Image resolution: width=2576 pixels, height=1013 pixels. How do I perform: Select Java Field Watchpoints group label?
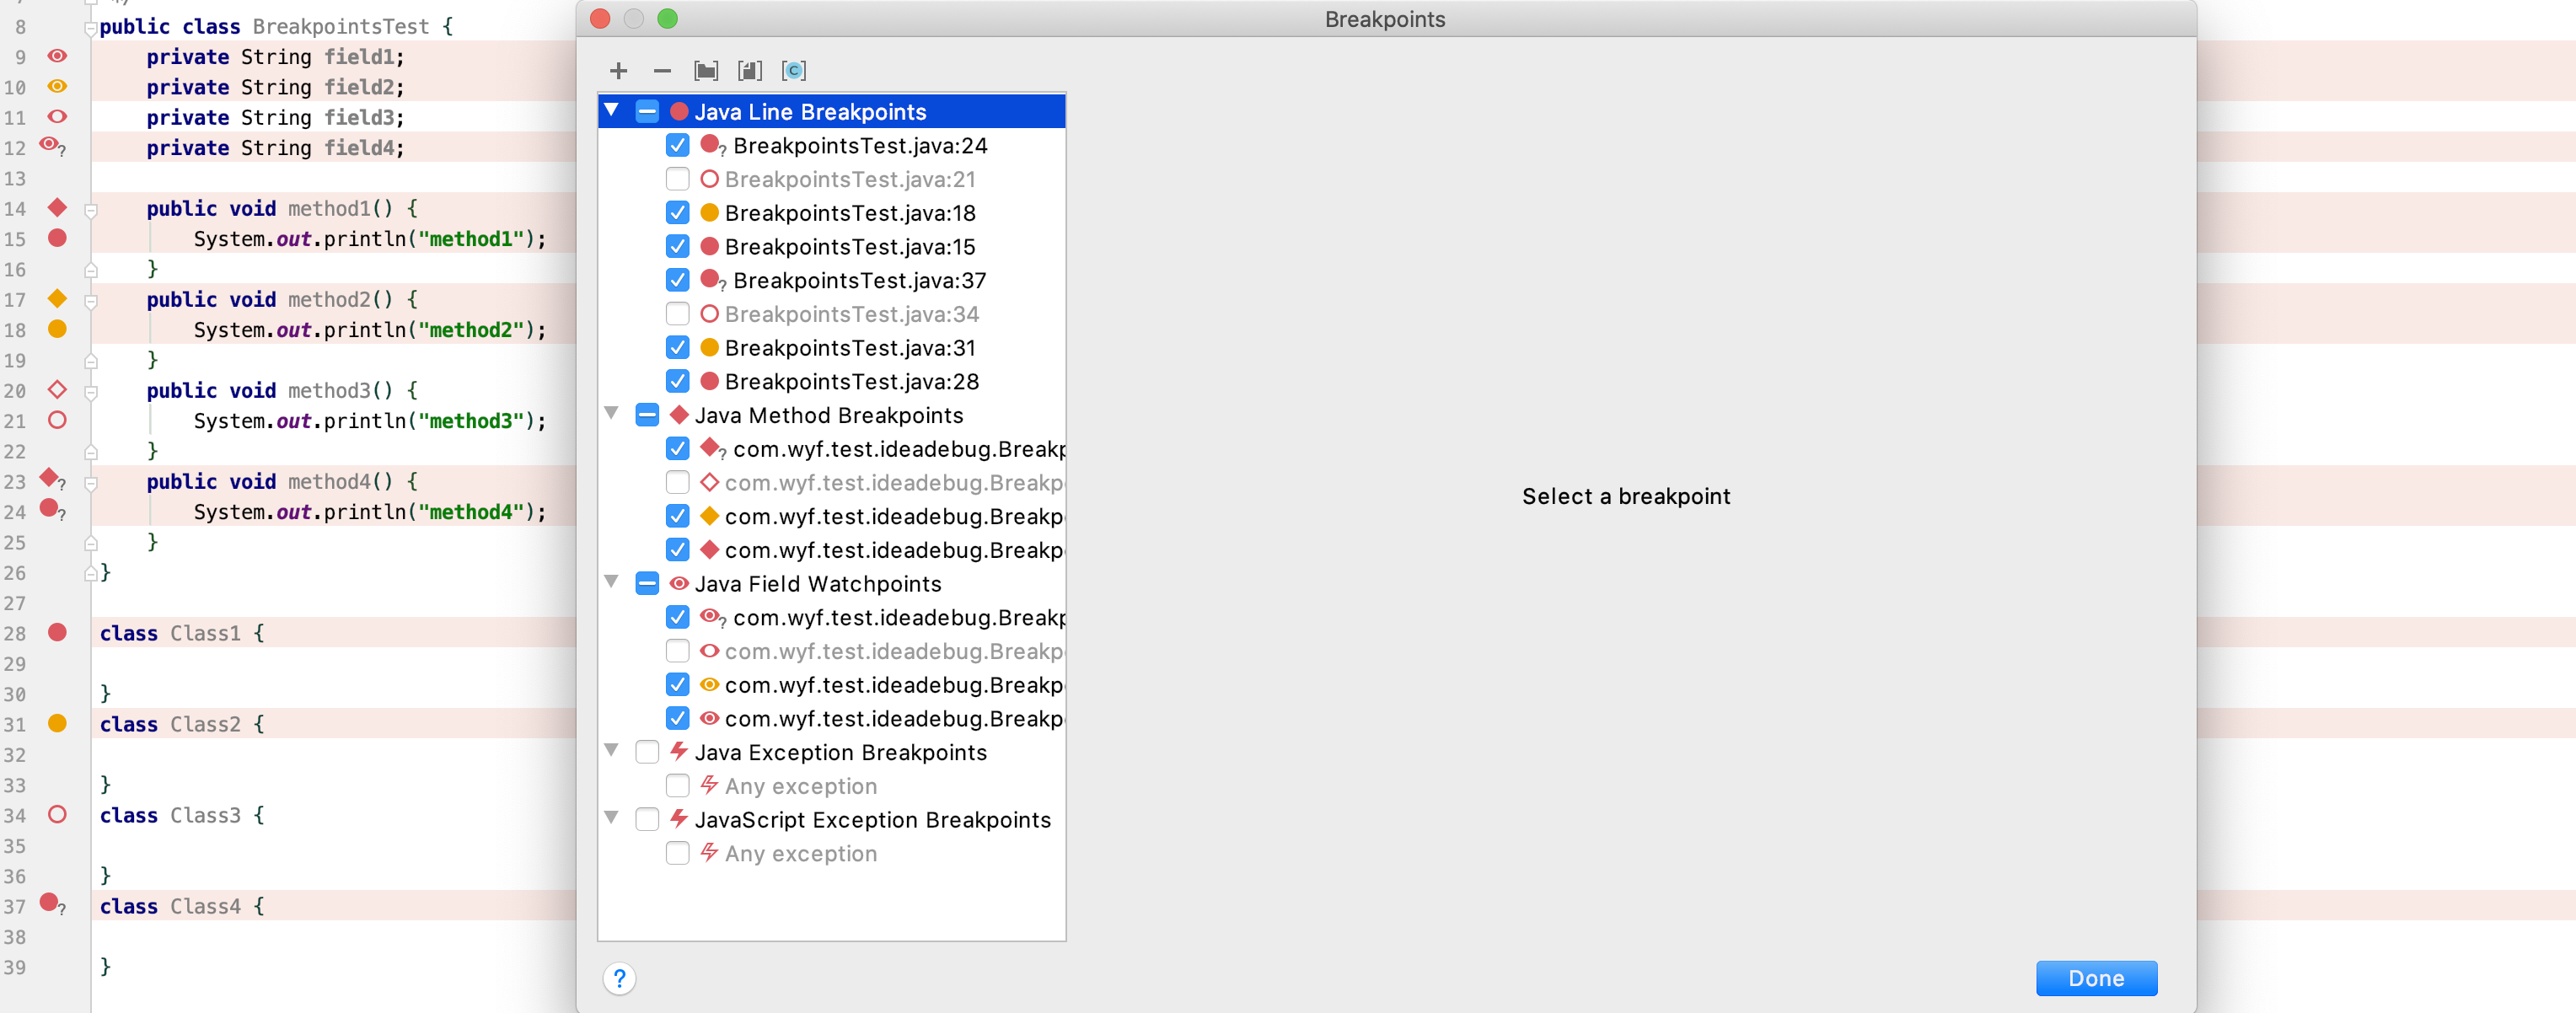tap(817, 583)
